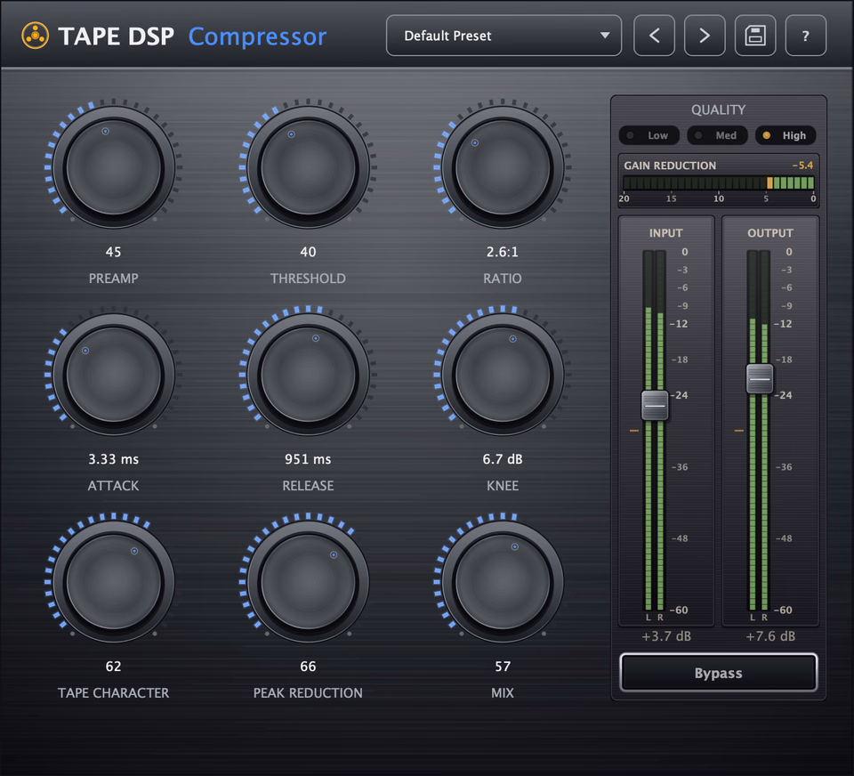The width and height of the screenshot is (854, 776).
Task: Click the Release value 951 ms
Action: coord(308,459)
